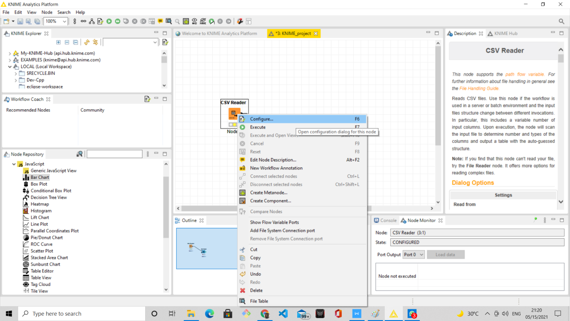Open the Node menu
Image resolution: width=570 pixels, height=321 pixels.
pos(47,12)
